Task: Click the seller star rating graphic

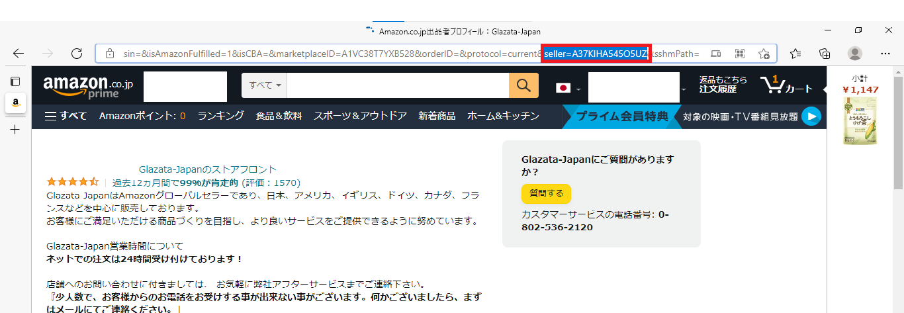Action: point(73,182)
